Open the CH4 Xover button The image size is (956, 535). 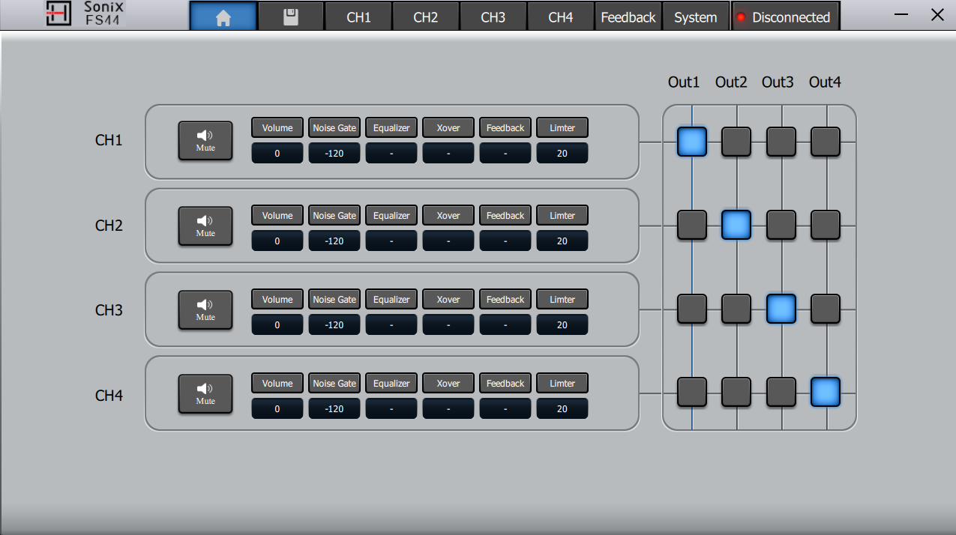click(x=448, y=384)
